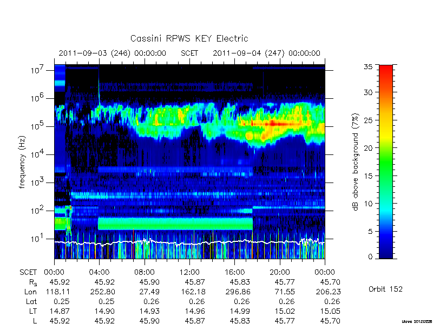433x324 pixels.
Task: Click the 15 tick on the color scale
Action: (x=368, y=175)
